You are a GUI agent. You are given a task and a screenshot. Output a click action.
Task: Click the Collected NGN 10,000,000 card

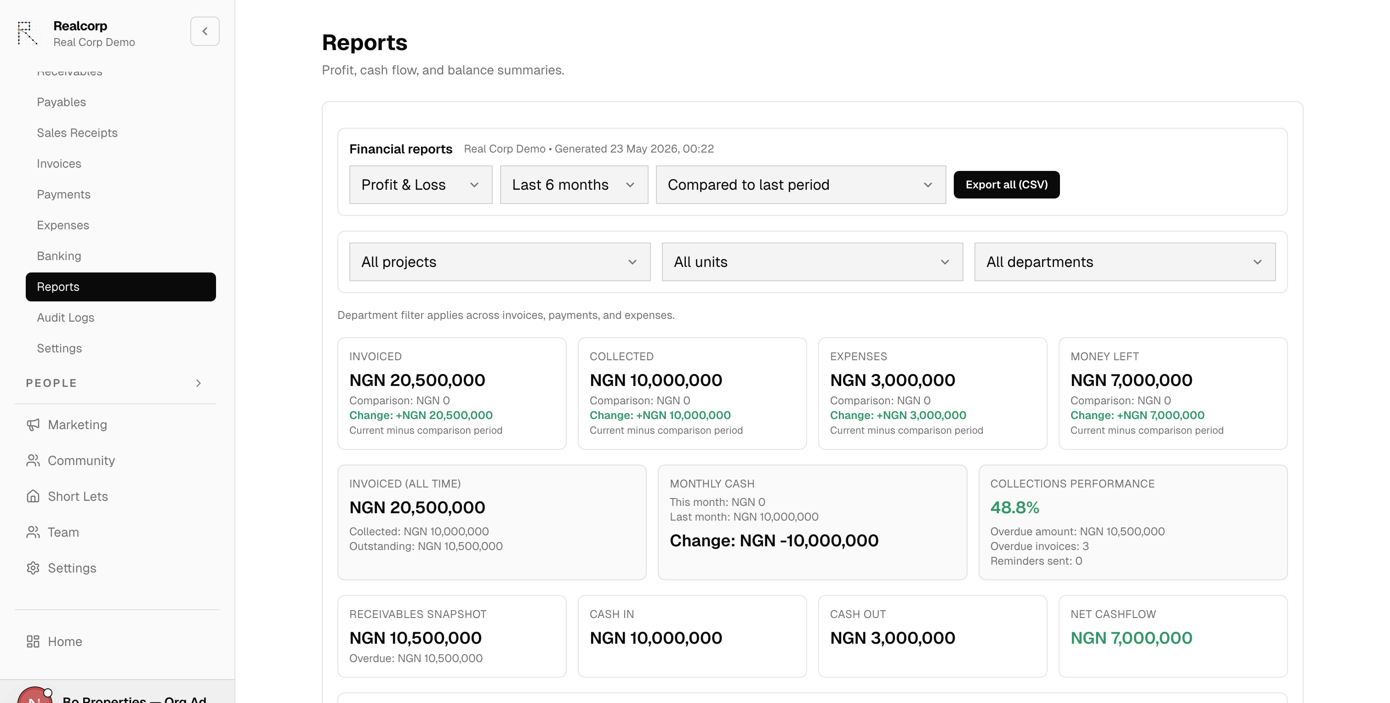692,393
